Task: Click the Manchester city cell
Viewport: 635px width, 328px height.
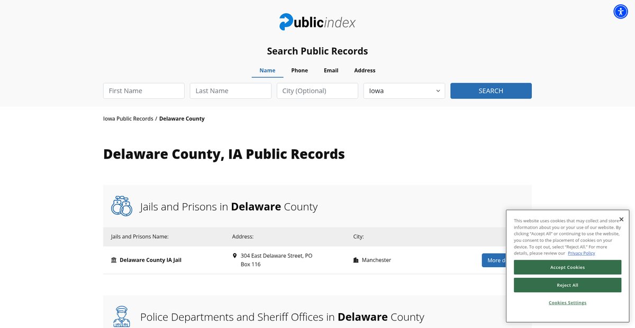Action: point(376,260)
